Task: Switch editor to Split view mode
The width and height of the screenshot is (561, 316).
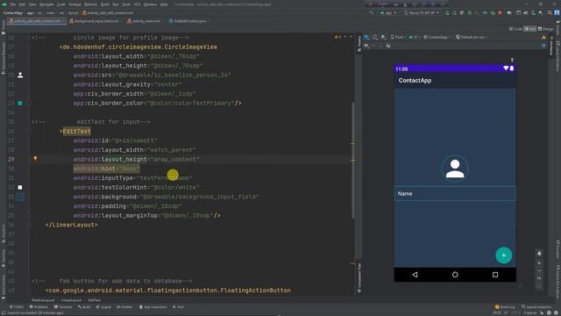Action: tap(529, 29)
